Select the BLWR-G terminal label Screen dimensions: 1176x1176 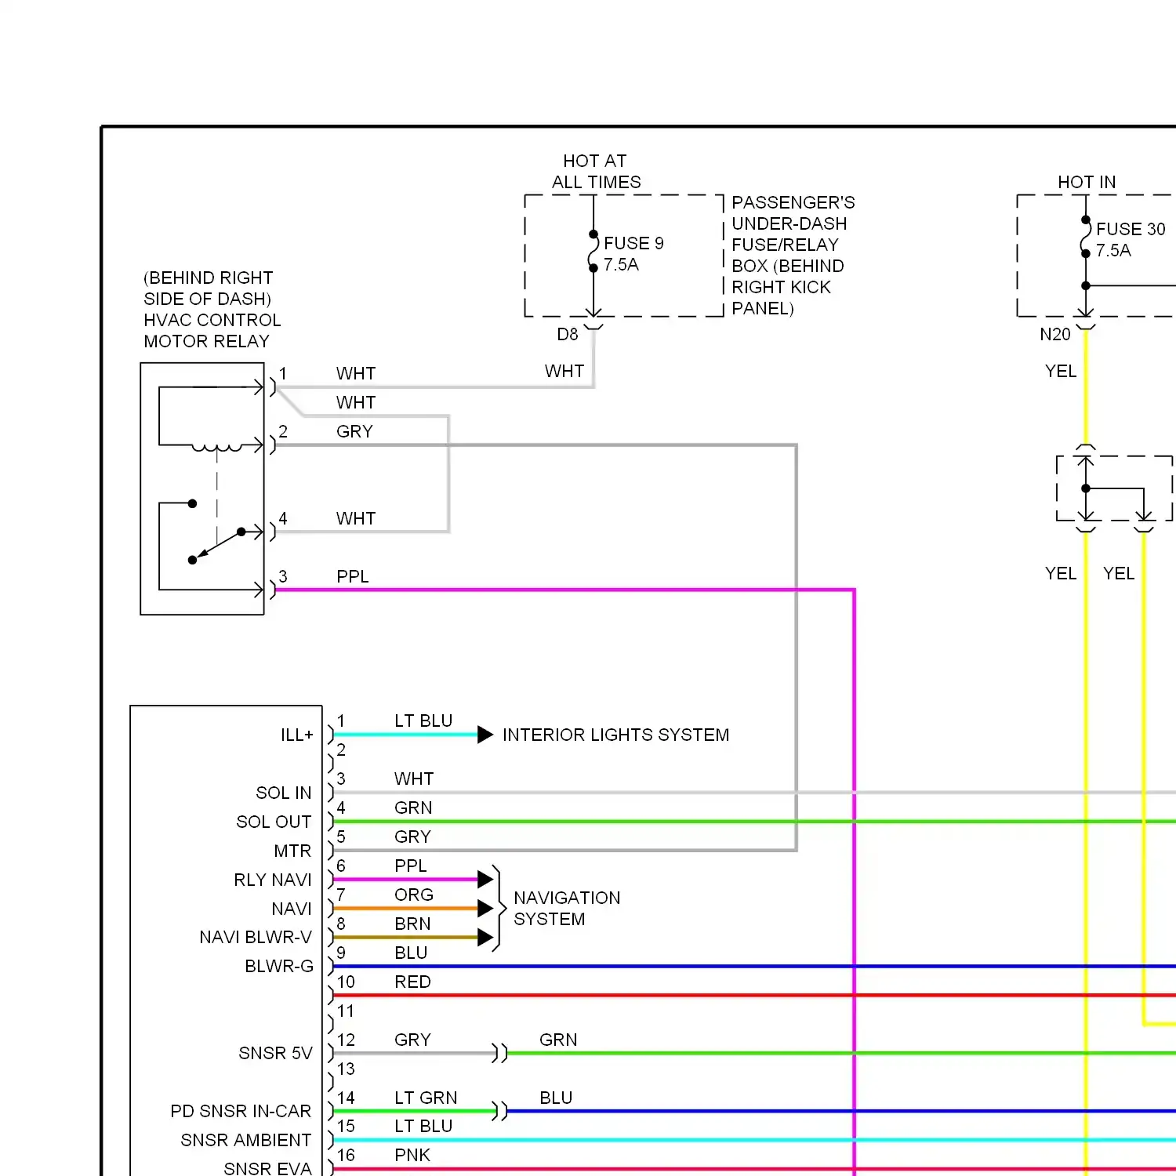click(279, 967)
